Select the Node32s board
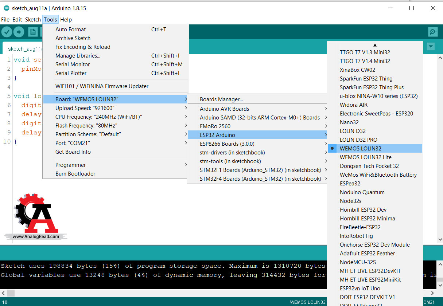This screenshot has width=443, height=306. point(375,201)
